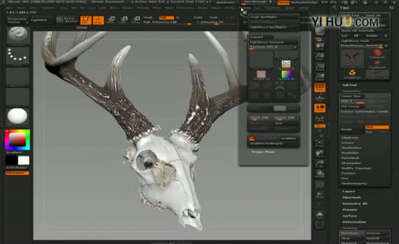Click the Import texture button

(x=261, y=37)
